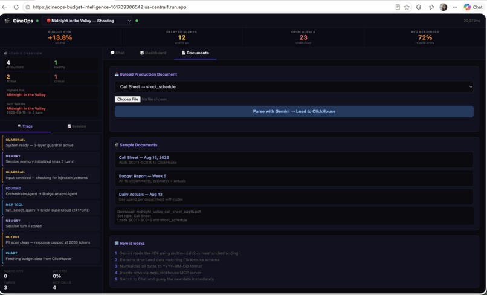The height and width of the screenshot is (295, 487).
Task: Select ROUTING entry OrchestratorAgent → BudgetAnalystAgent
Action: coord(51,191)
